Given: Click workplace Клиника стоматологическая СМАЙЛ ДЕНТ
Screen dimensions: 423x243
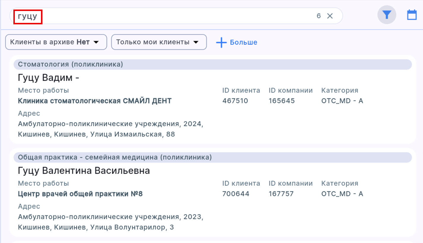Looking at the screenshot, I should 94,101.
